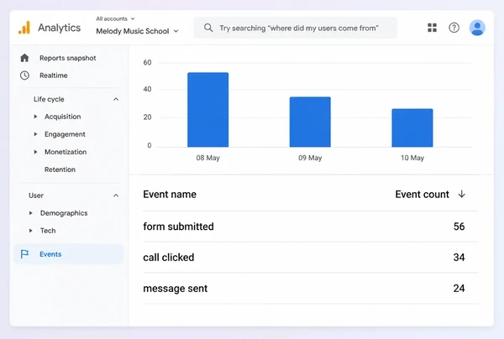This screenshot has width=504, height=339.
Task: Click the y-axis value 60
Action: point(147,63)
